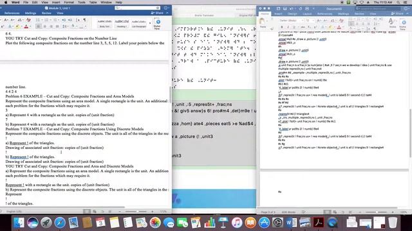Viewport: 412px width, 231px height.
Task: Click the Paste icon in right Word window
Action: pos(262,23)
